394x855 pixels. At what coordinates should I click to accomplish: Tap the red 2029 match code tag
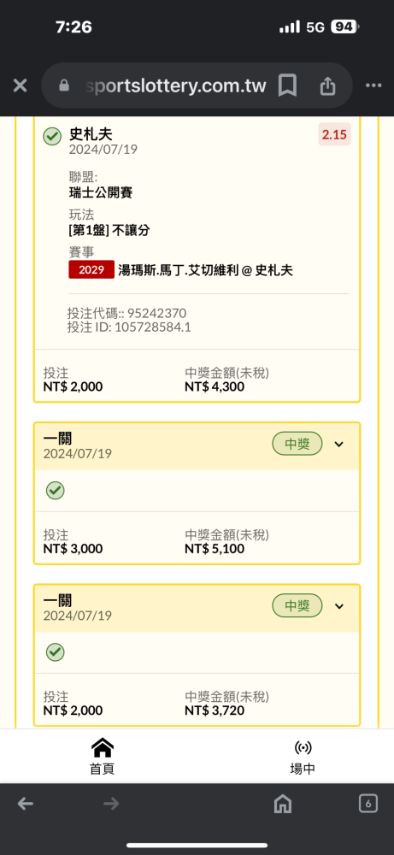(91, 270)
